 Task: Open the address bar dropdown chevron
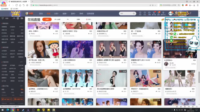click(x=155, y=5)
